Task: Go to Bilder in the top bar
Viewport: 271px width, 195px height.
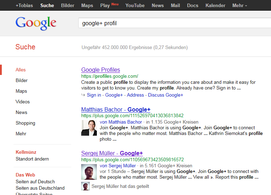Action: pos(68,6)
